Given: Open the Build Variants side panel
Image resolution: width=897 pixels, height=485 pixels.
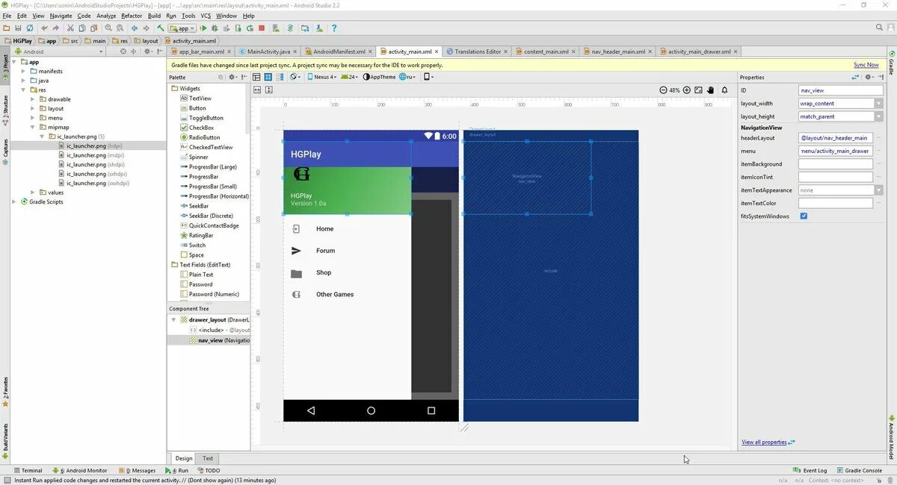Looking at the screenshot, I should click(5, 442).
